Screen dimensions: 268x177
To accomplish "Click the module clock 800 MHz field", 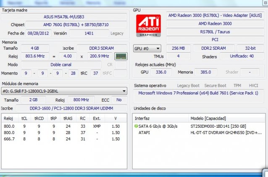I will point(81,100).
